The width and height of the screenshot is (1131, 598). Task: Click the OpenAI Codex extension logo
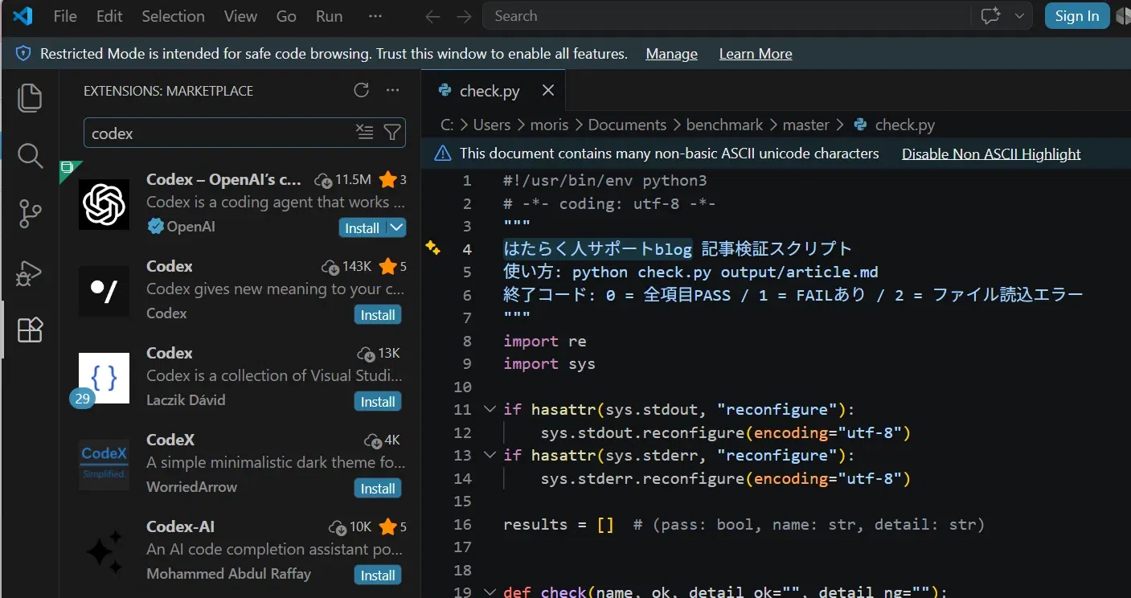(x=104, y=204)
